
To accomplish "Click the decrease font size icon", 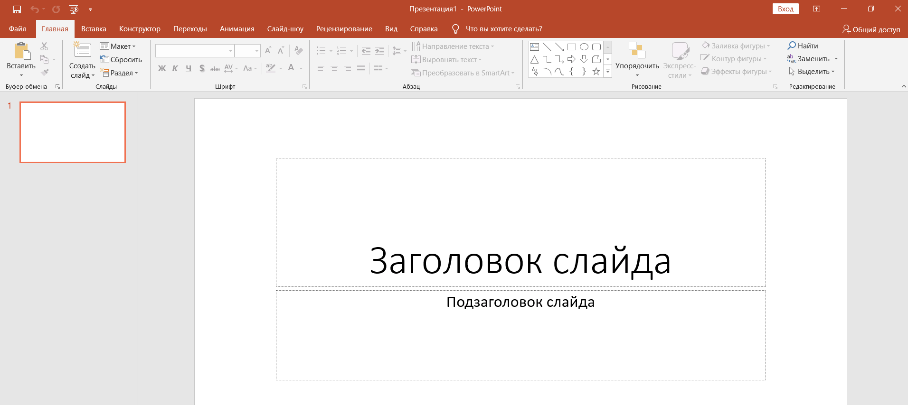I will (281, 50).
